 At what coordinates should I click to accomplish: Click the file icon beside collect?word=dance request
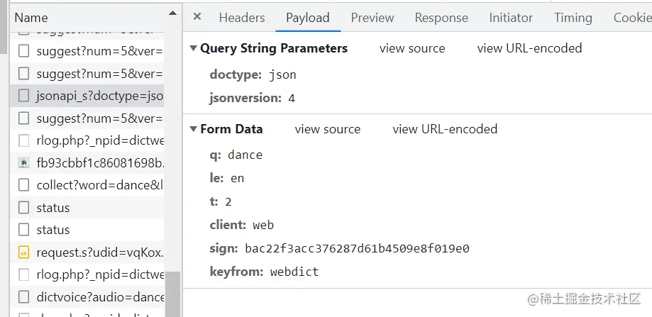[24, 185]
